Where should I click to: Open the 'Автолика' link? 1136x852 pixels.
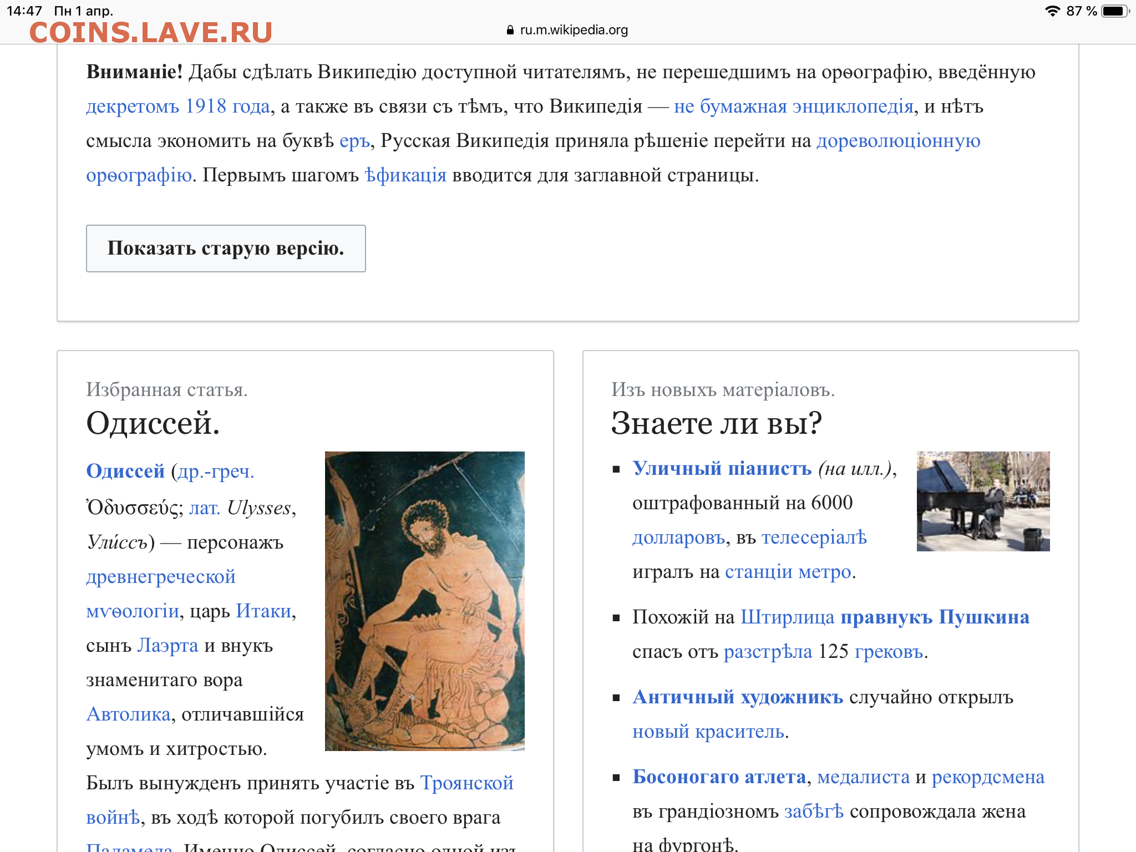[128, 714]
